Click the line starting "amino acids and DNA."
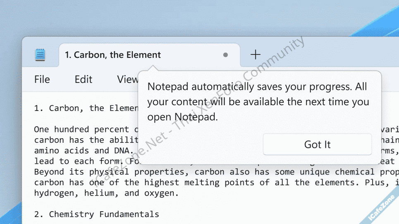 (74, 151)
